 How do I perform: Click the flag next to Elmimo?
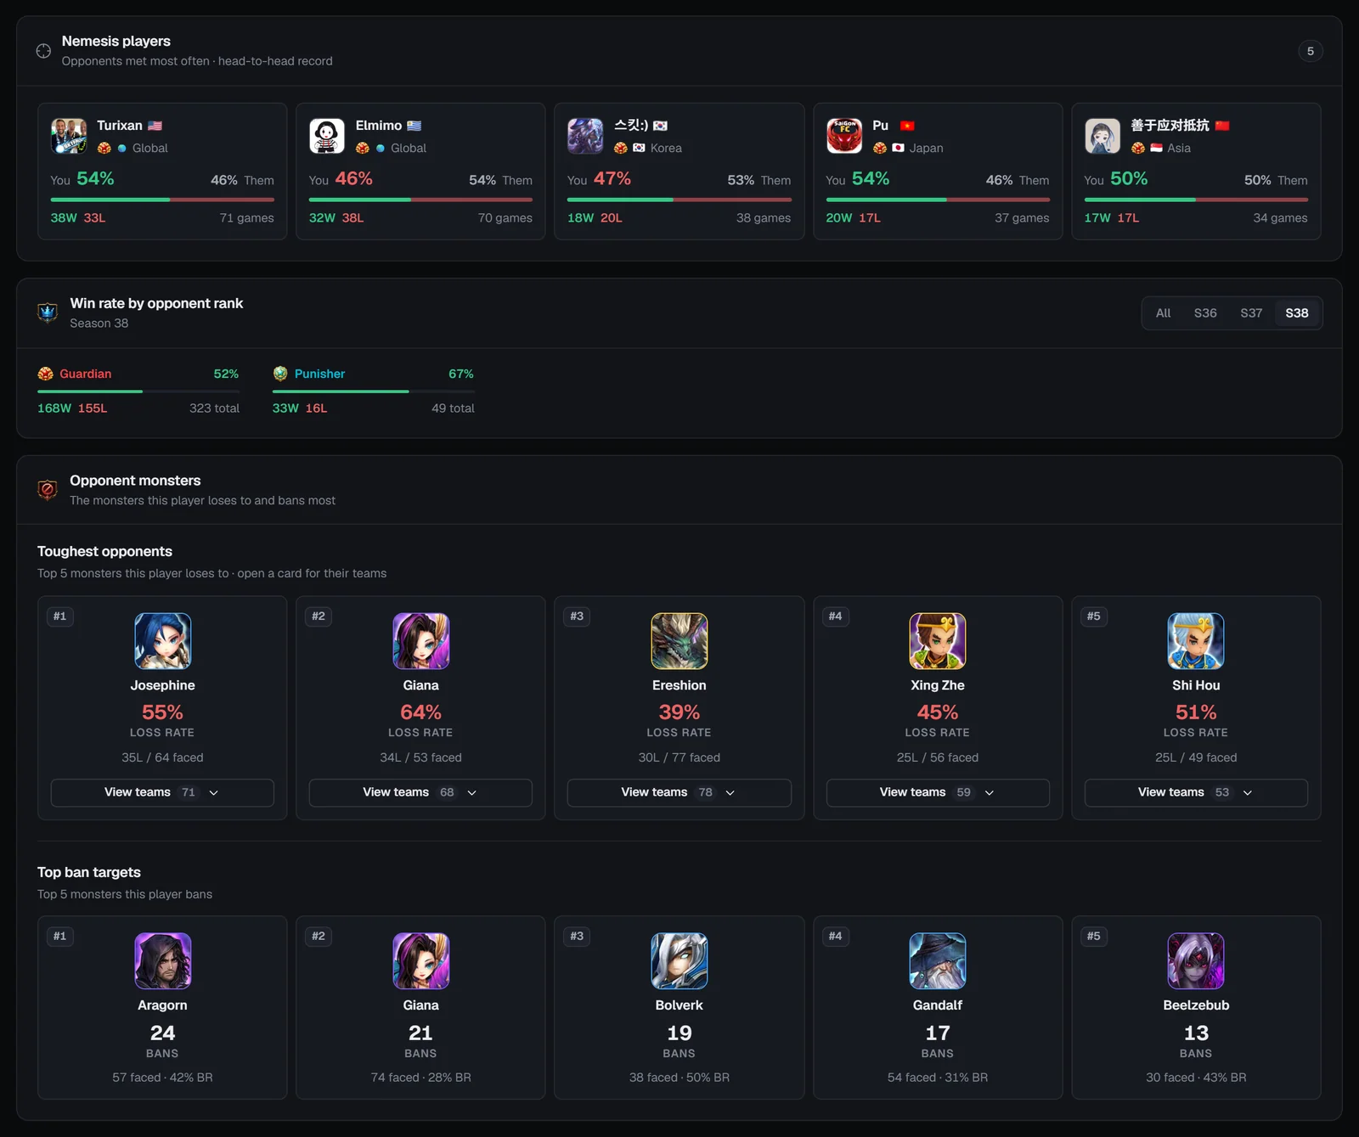pyautogui.click(x=414, y=126)
